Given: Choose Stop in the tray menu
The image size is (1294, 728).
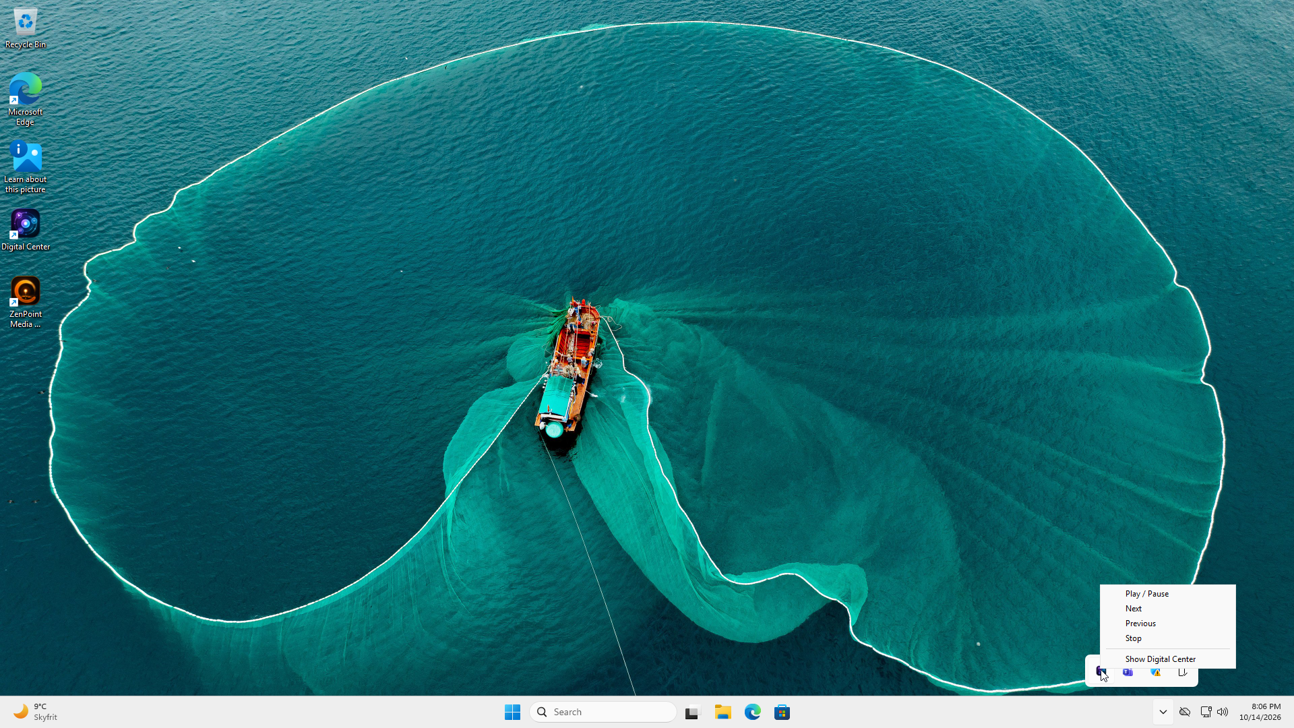Looking at the screenshot, I should pos(1167,638).
